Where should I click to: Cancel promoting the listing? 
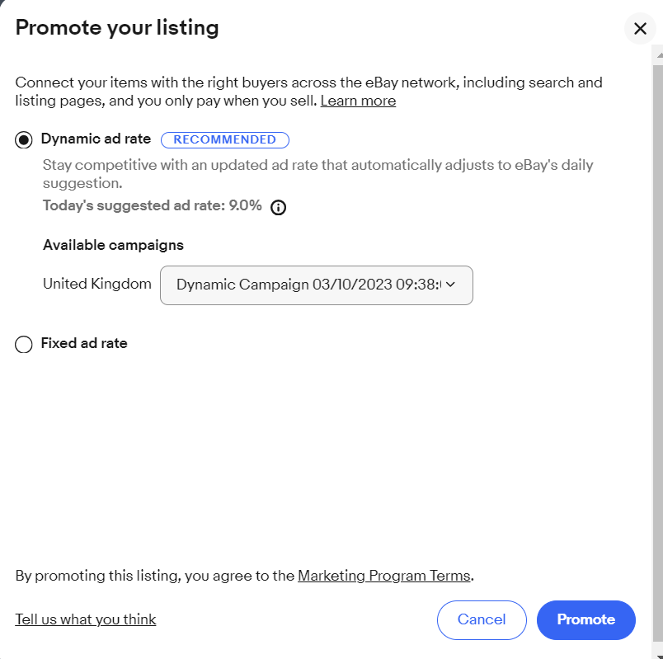pyautogui.click(x=482, y=620)
